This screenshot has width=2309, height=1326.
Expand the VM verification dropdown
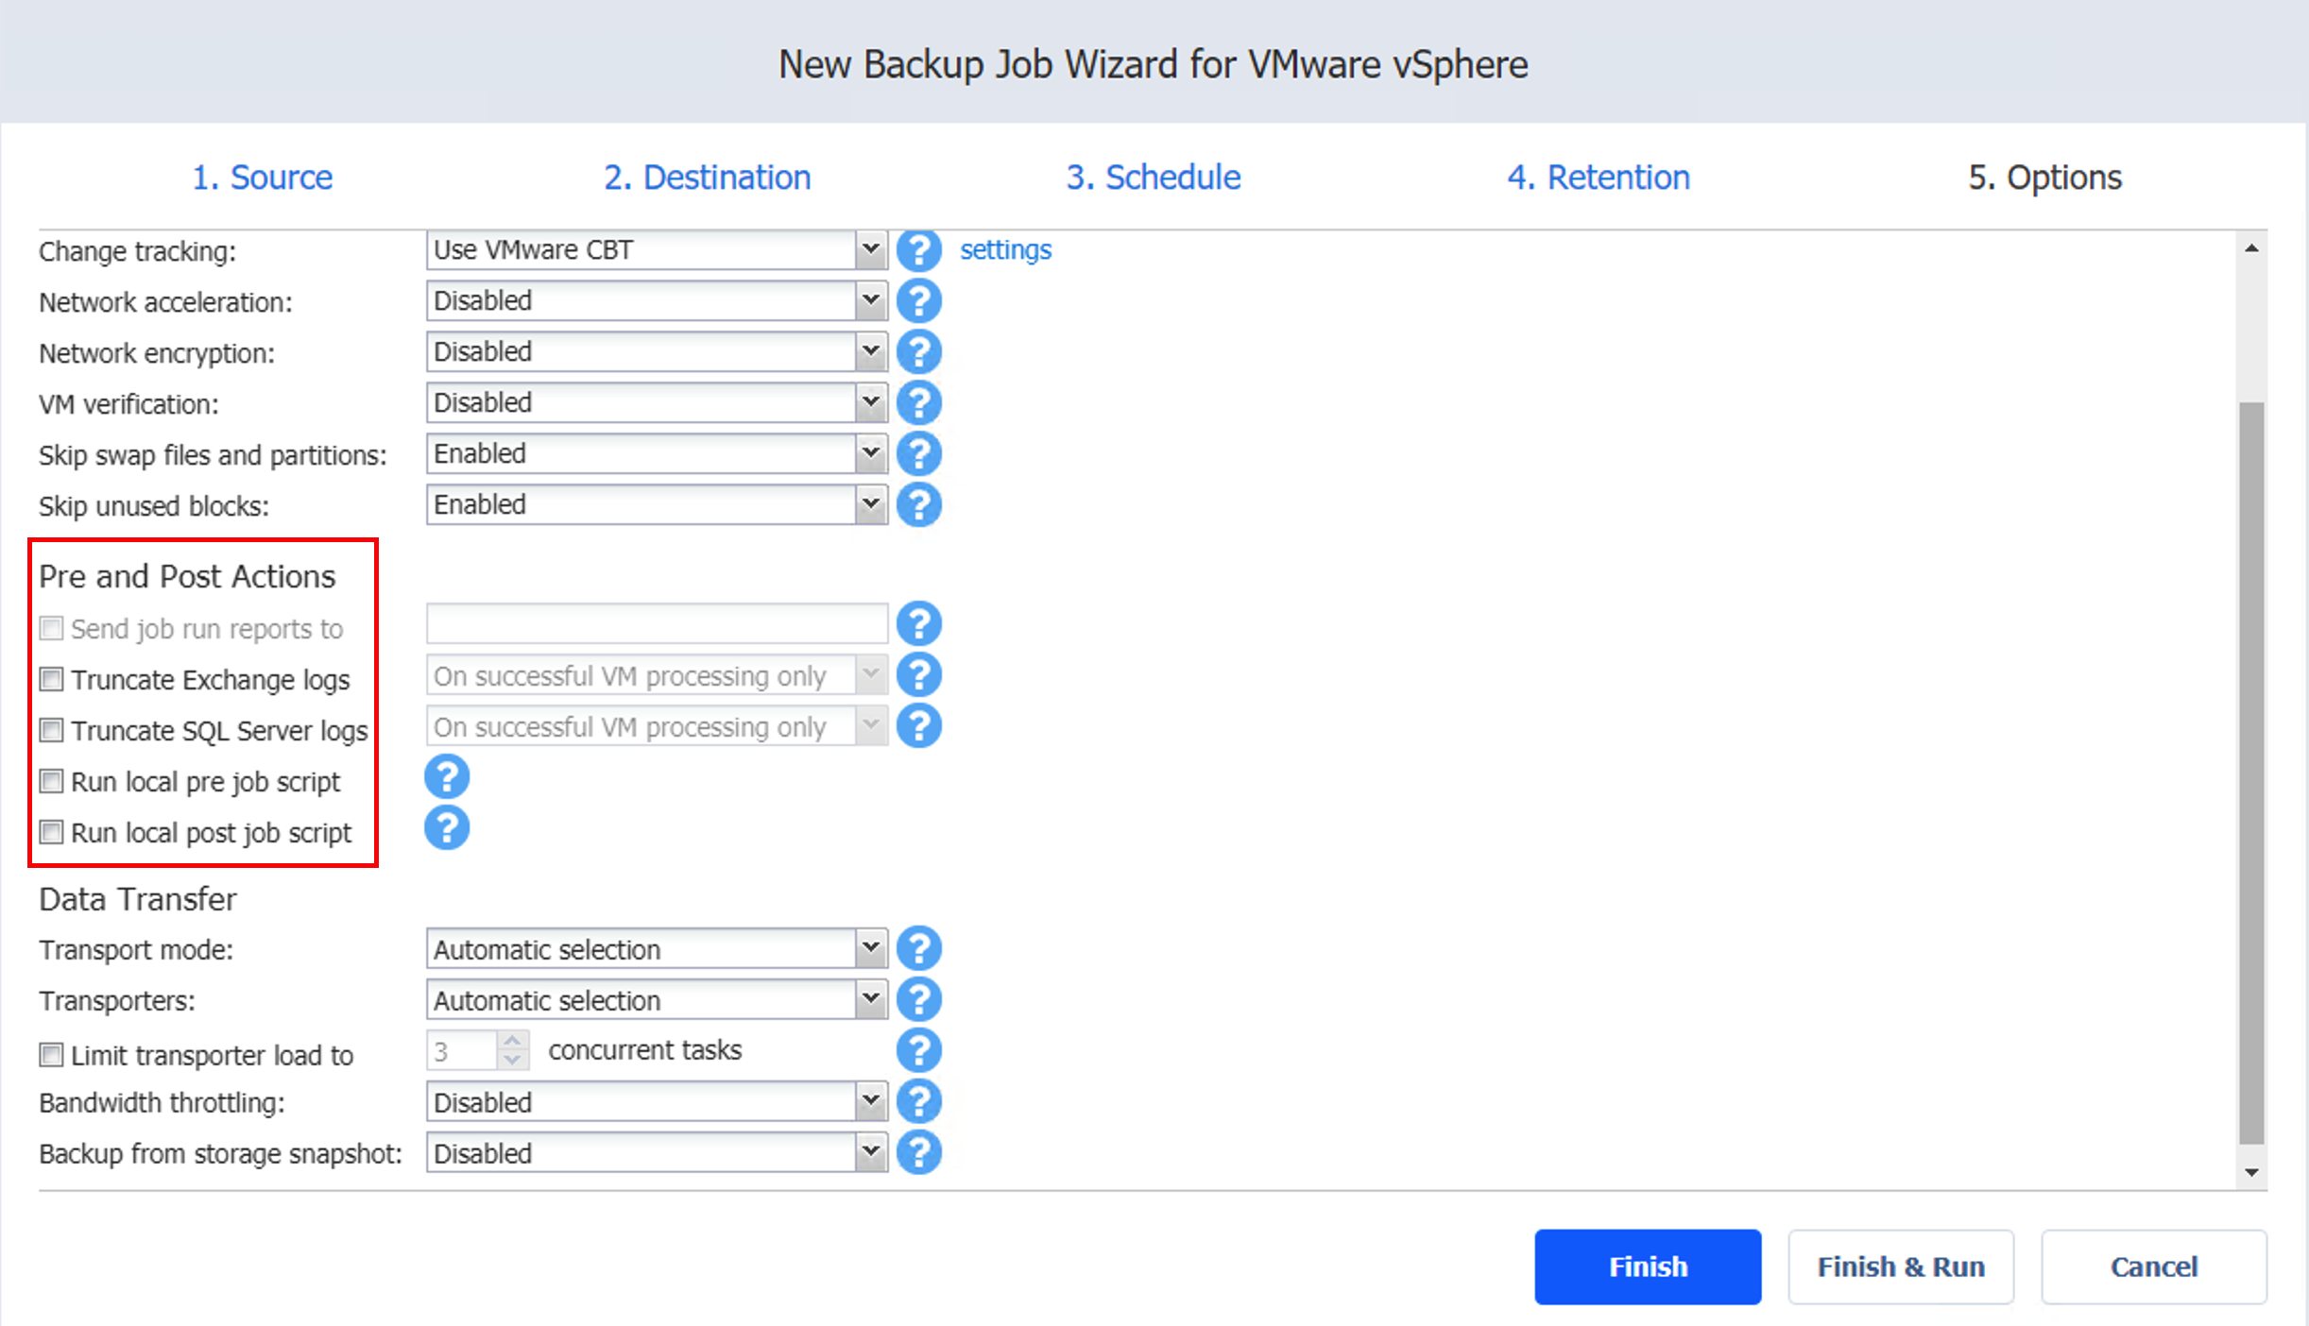(657, 403)
